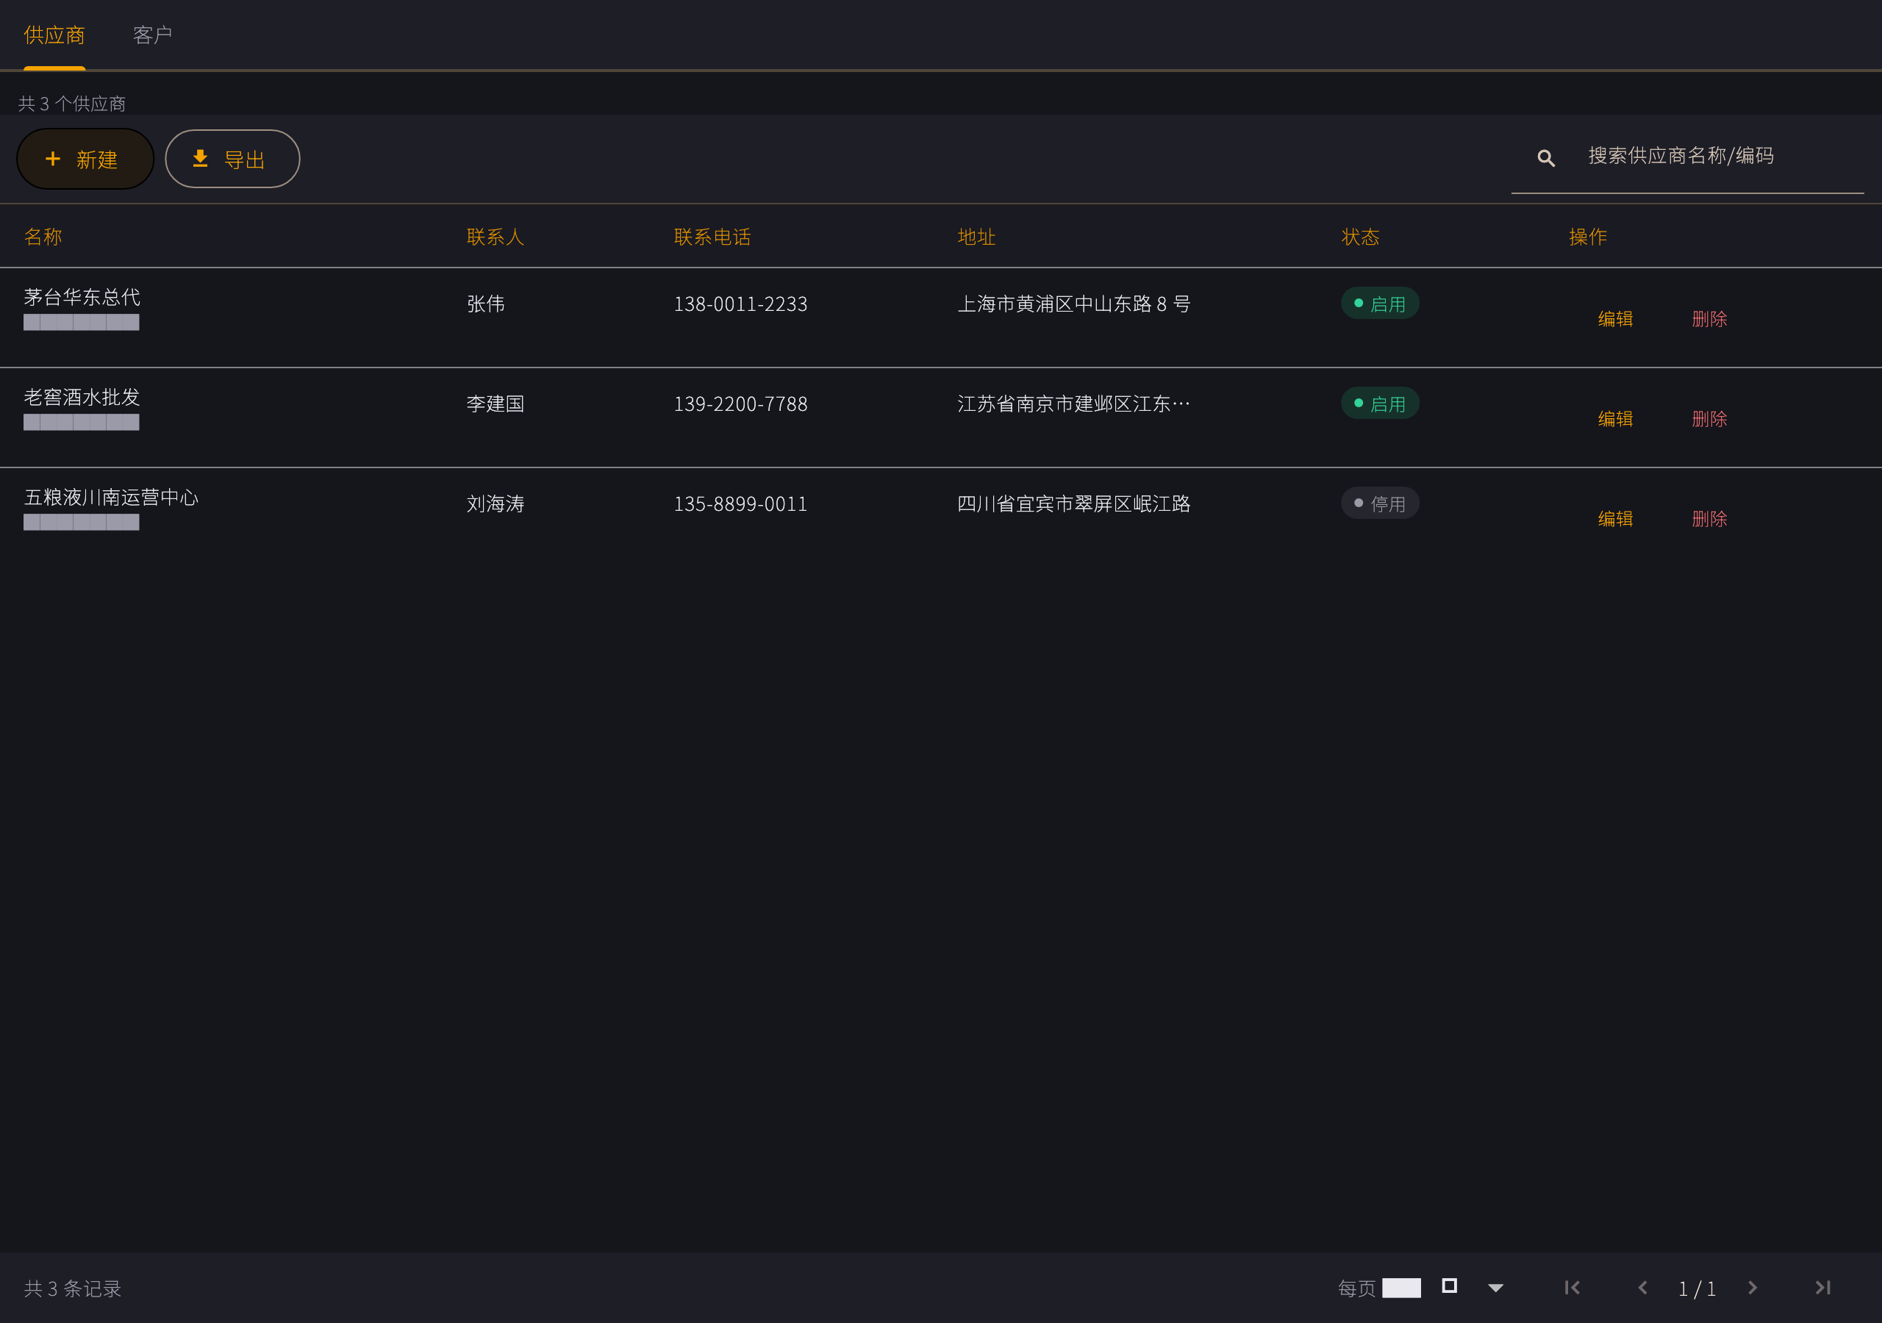Click address 四川省宜宾市翠屏区岷江路
Screen dimensions: 1882x1323
coord(1074,504)
